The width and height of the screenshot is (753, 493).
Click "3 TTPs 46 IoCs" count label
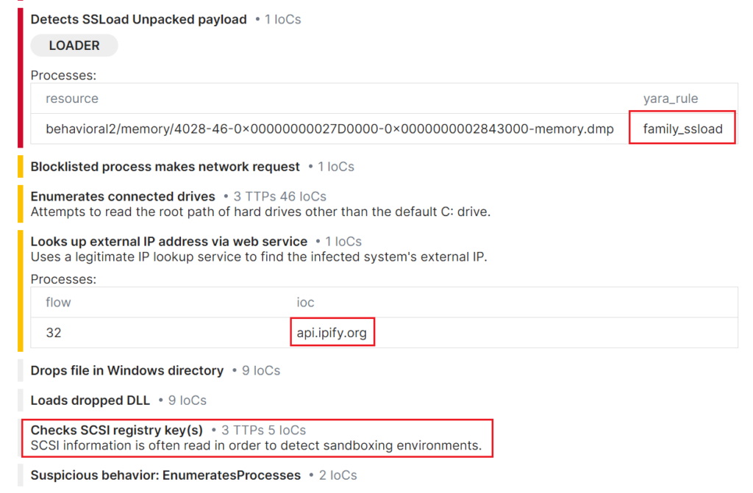coord(279,196)
